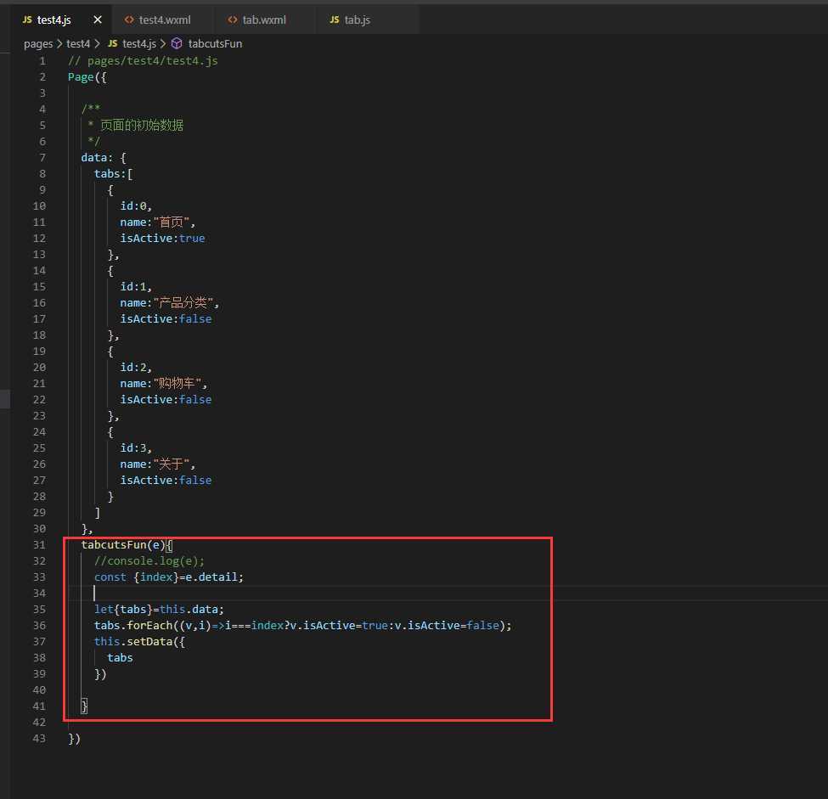The width and height of the screenshot is (828, 799).
Task: Click the cube symbol icon before tabcutsFun
Action: click(x=177, y=43)
